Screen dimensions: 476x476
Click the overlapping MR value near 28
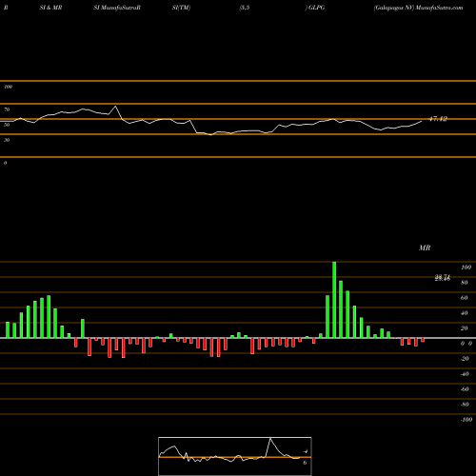click(x=443, y=278)
